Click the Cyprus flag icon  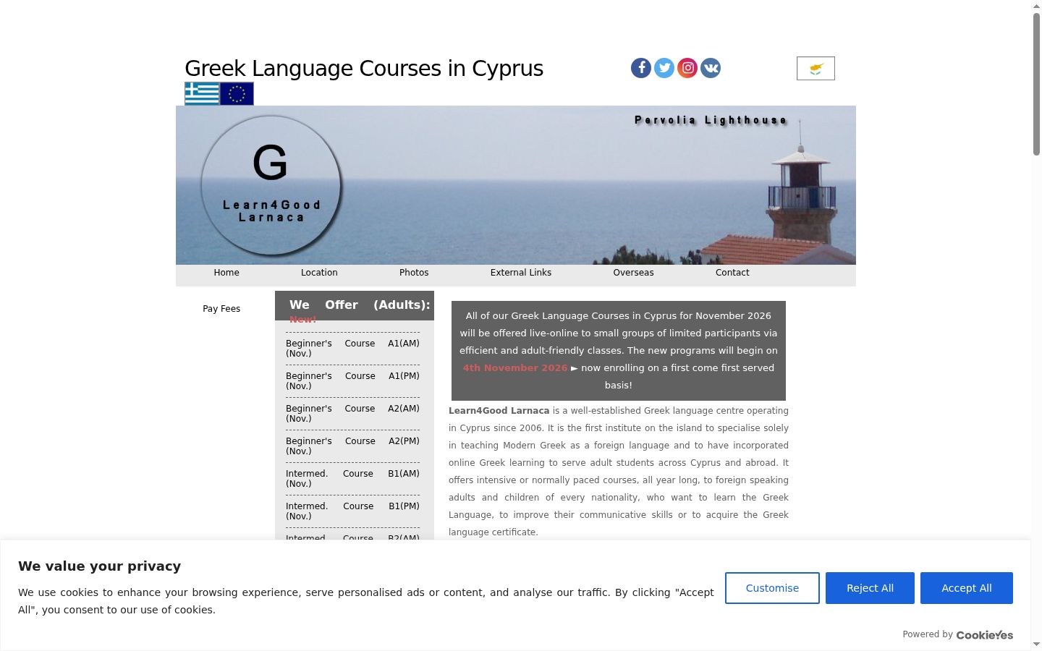pos(816,68)
